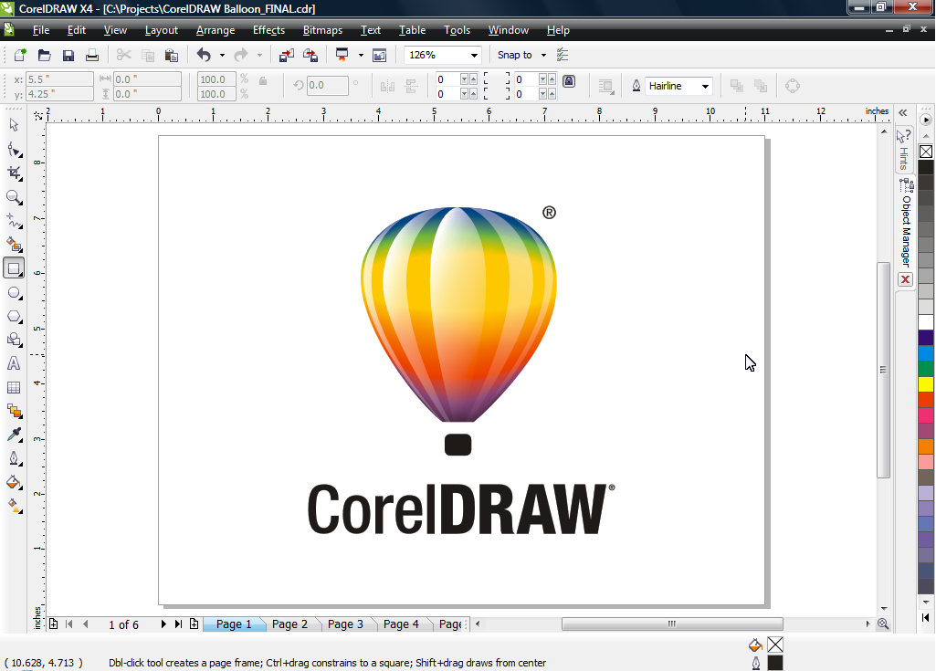
Task: Click the Import icon
Action: pyautogui.click(x=287, y=55)
